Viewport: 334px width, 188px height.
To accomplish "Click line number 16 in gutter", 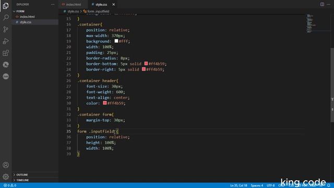I will click(x=68, y=25).
